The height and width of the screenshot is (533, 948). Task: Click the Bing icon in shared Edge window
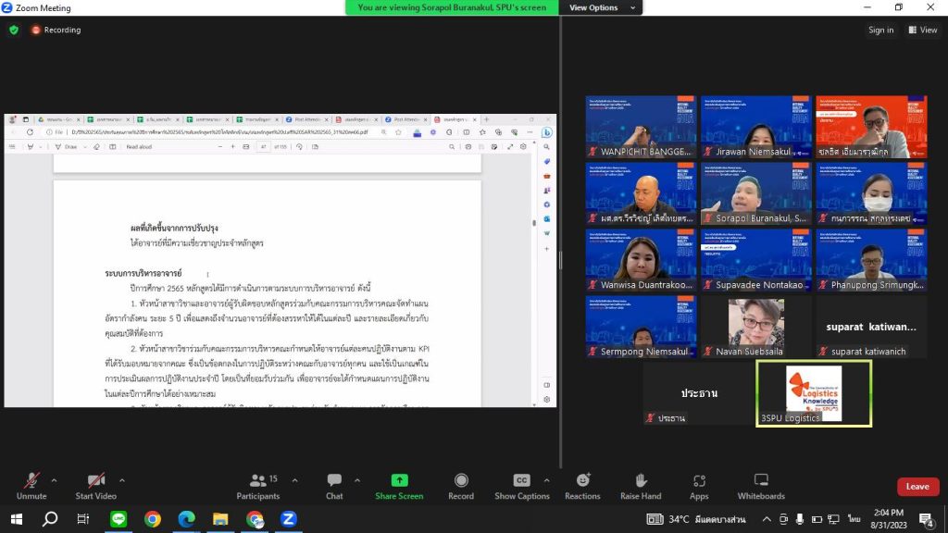(x=546, y=132)
